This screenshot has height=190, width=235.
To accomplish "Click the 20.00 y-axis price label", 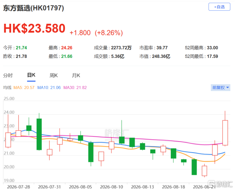I will [9, 167].
